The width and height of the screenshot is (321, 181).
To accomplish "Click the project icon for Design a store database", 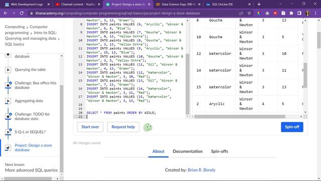I will (x=8, y=148).
